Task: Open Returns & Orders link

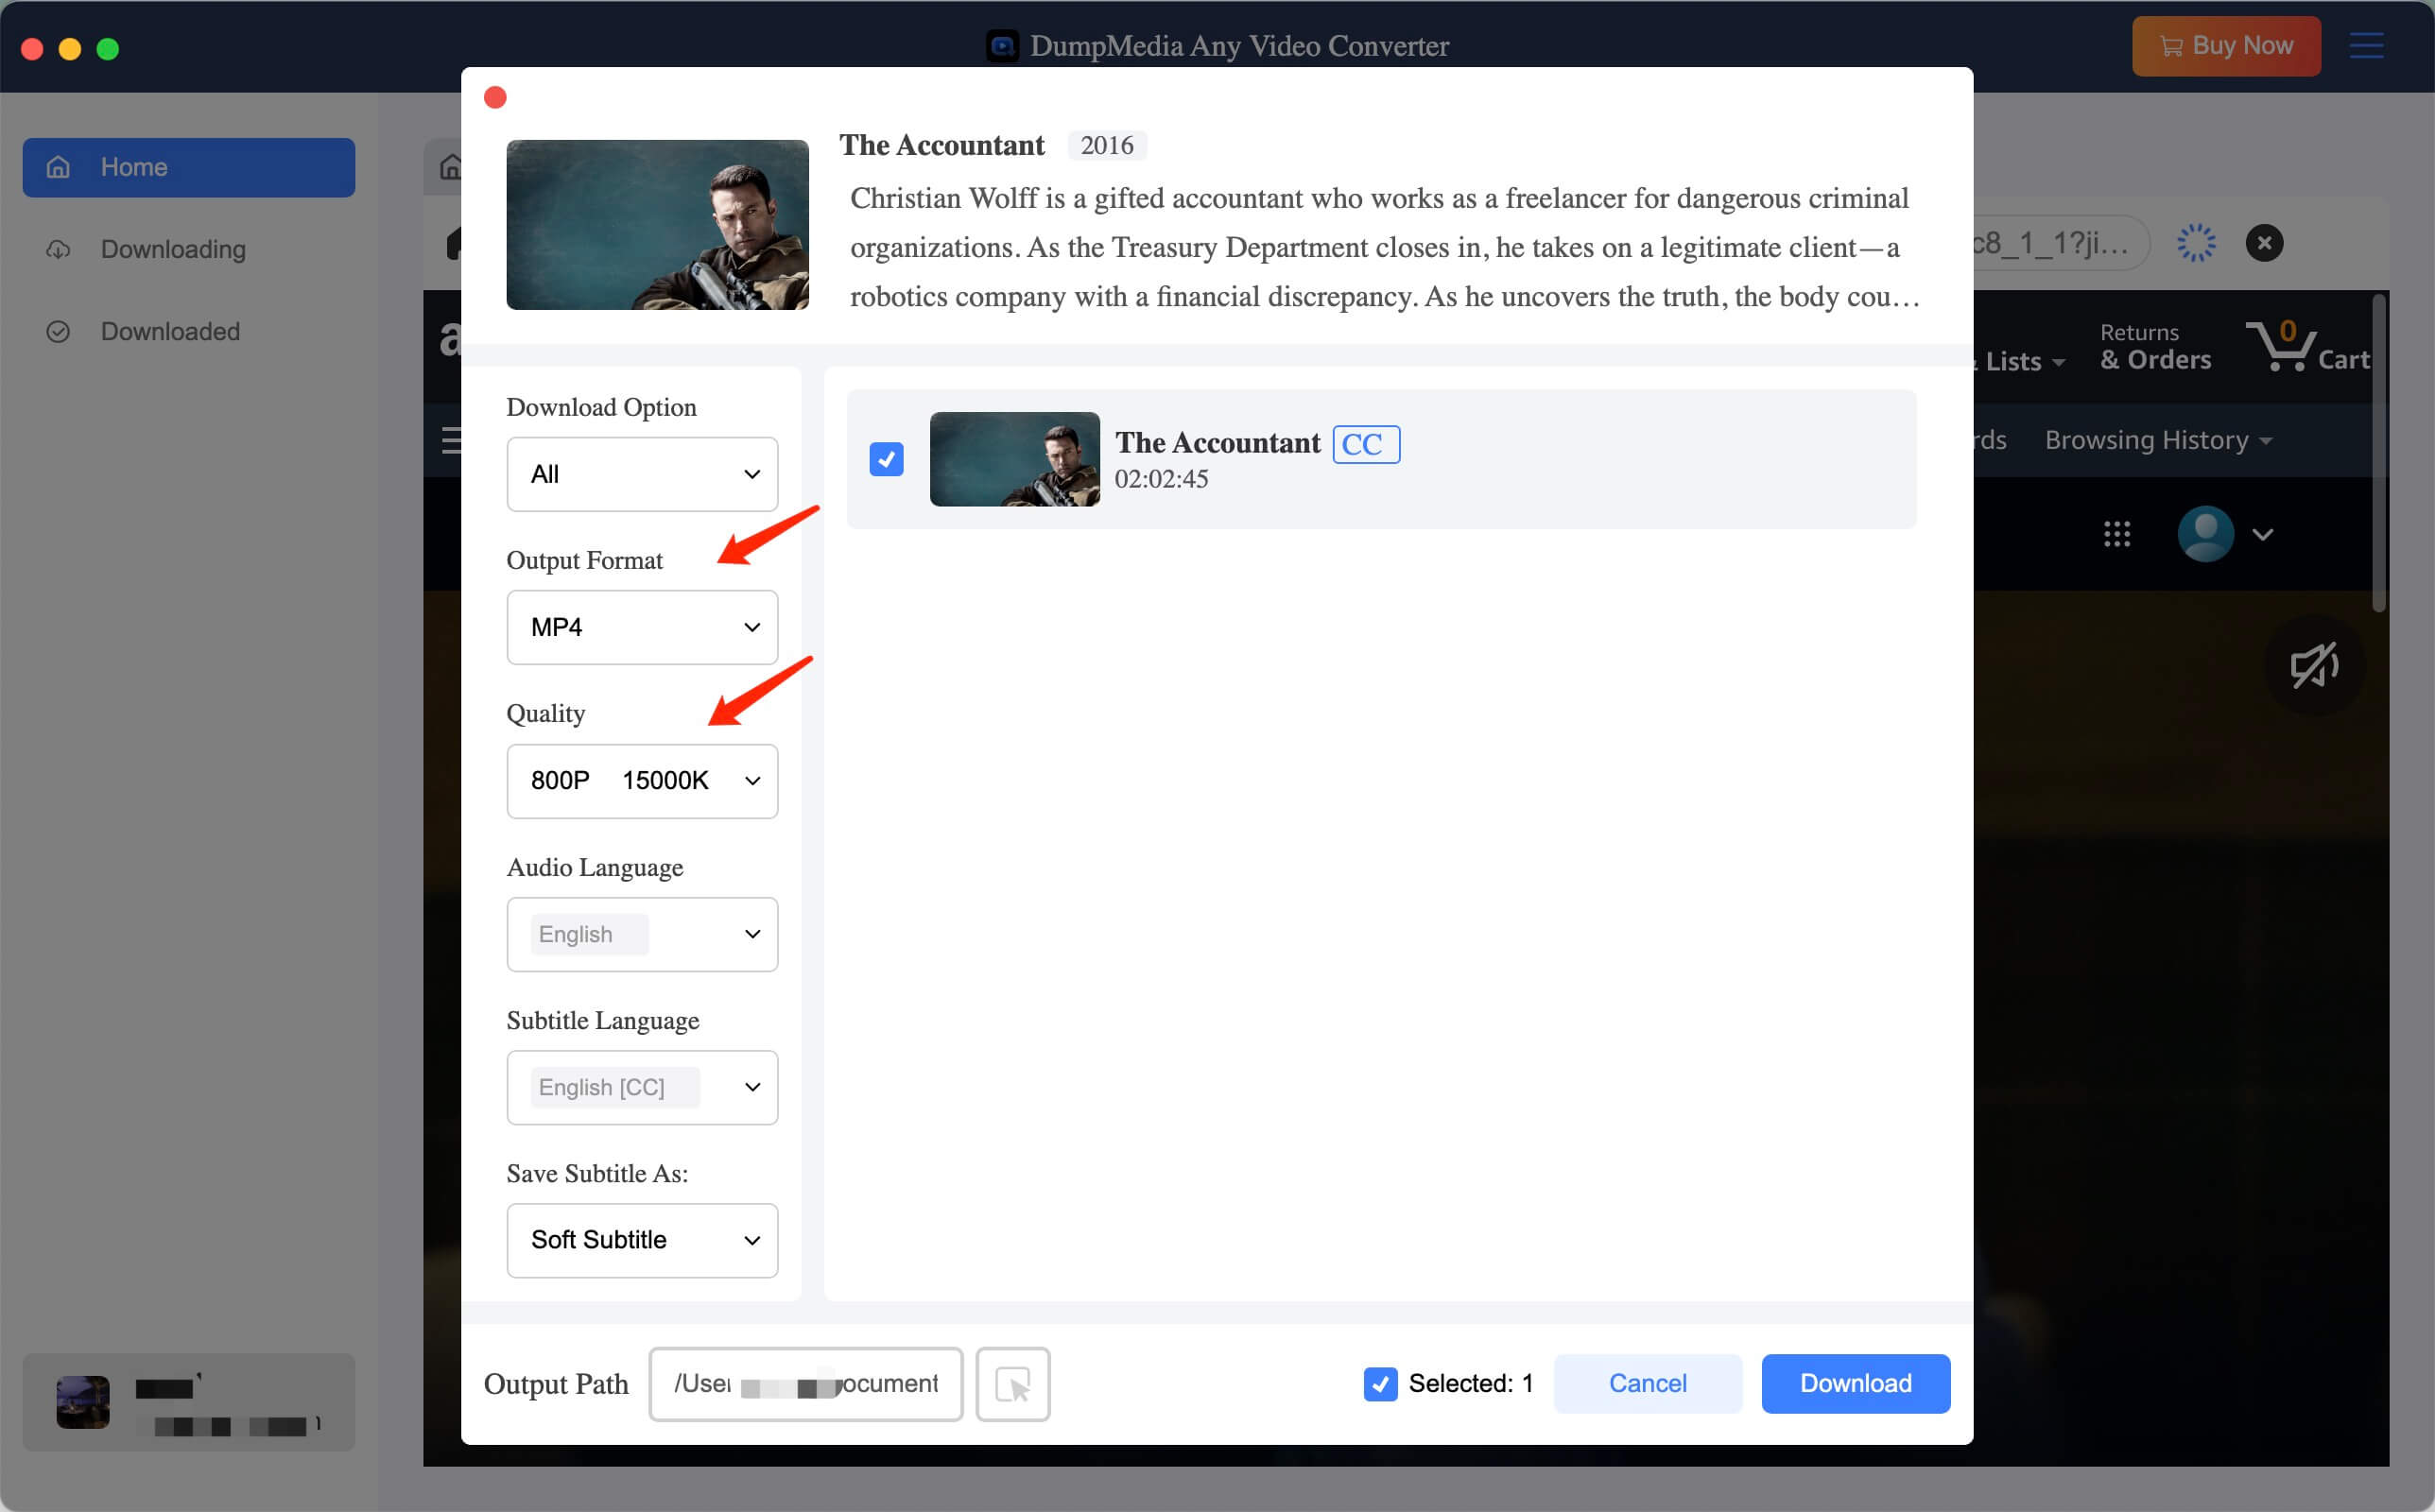Action: pyautogui.click(x=2155, y=346)
